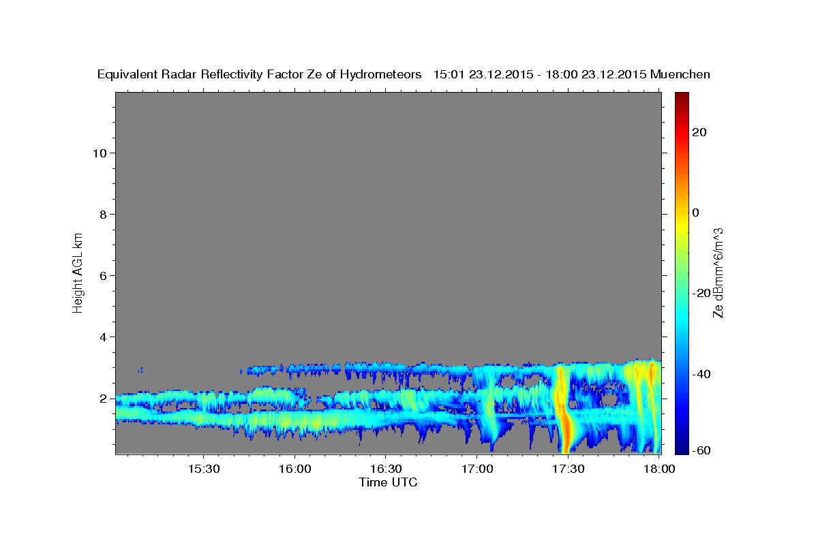Click the 16:00 time tick label
Image resolution: width=818 pixels, height=545 pixels.
click(x=295, y=469)
